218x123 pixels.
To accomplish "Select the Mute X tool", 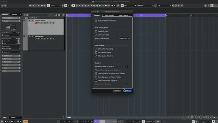I will [91, 5].
